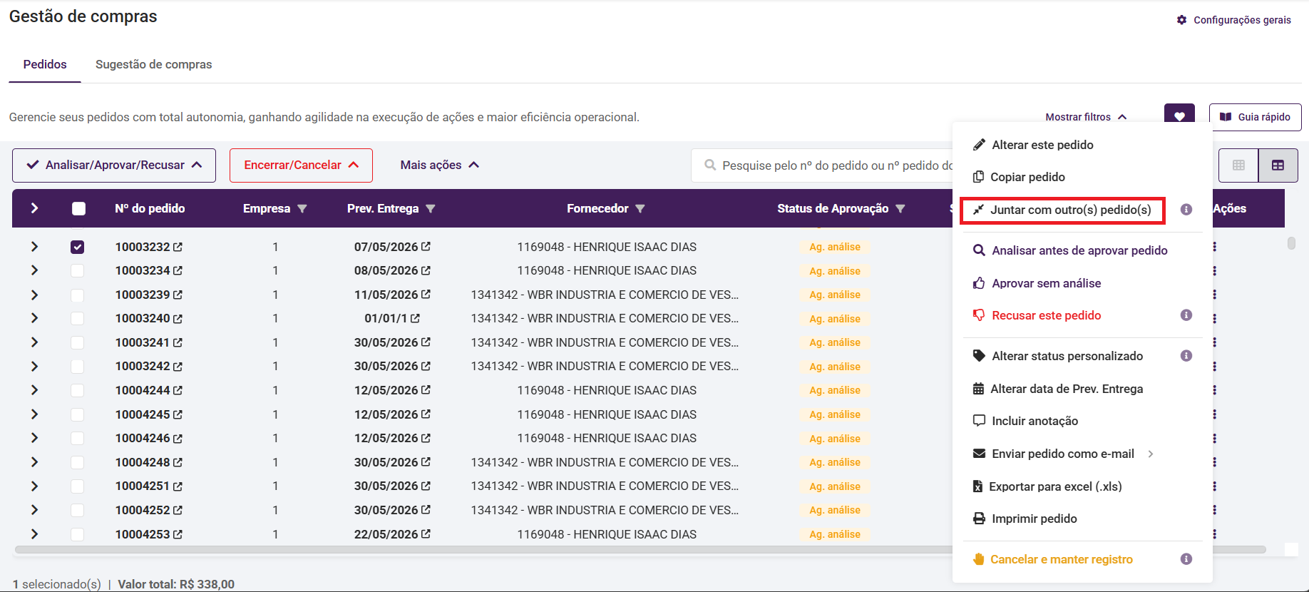Check the checkbox for order 10003239
This screenshot has height=592, width=1309.
point(78,295)
